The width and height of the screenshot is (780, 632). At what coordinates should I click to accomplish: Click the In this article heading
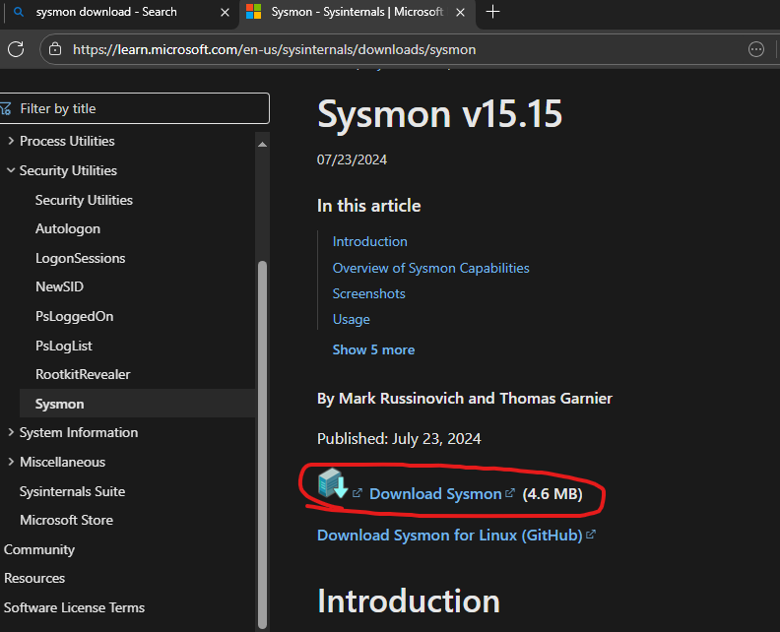tap(368, 206)
